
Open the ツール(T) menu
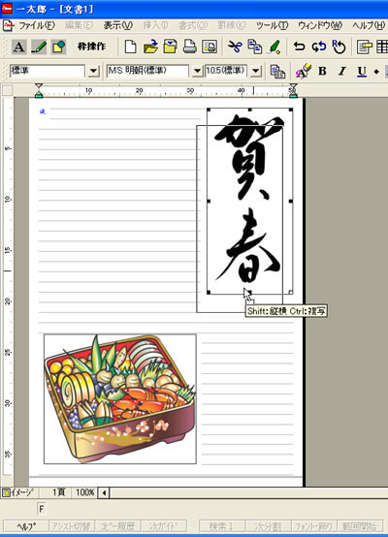tap(272, 25)
